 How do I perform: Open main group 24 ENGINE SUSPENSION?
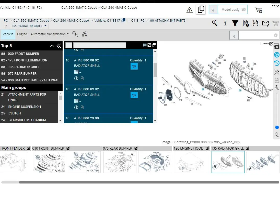[x=29, y=107]
